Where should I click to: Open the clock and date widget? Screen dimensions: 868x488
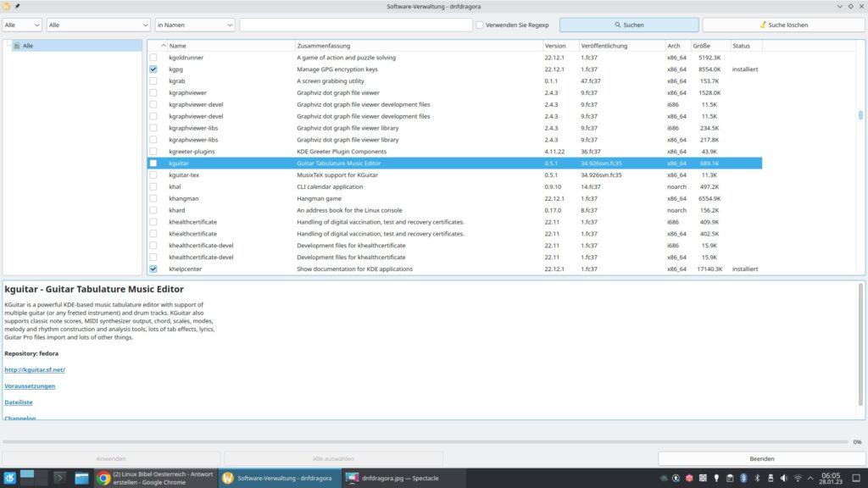coord(831,478)
